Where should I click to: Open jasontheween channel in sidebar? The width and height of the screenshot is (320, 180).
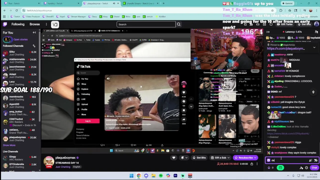pyautogui.click(x=20, y=68)
